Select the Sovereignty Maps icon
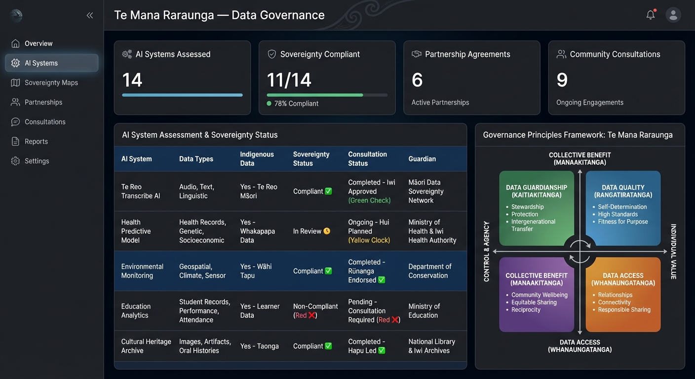Screen dimensions: 695x379 tap(15, 82)
